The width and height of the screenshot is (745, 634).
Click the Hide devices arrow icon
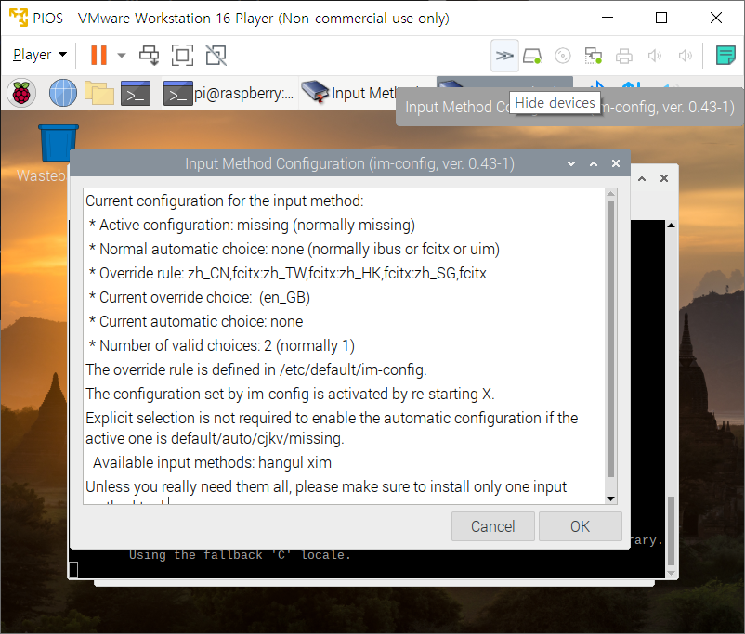pyautogui.click(x=504, y=56)
